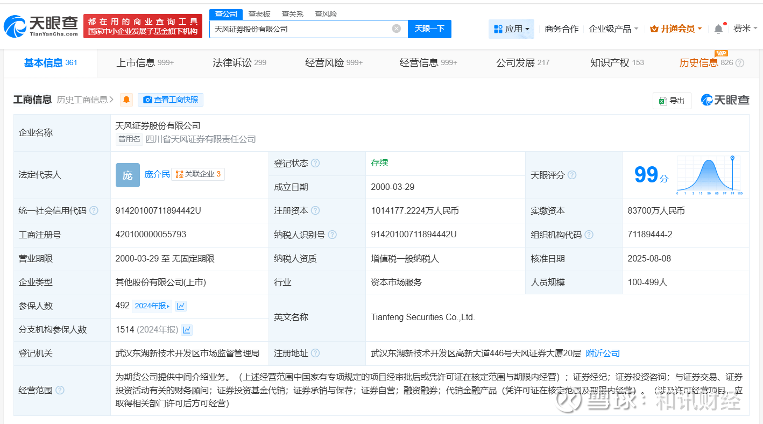Click the help icon next to 注册地址
Screen dimensions: 763x424
click(315, 354)
